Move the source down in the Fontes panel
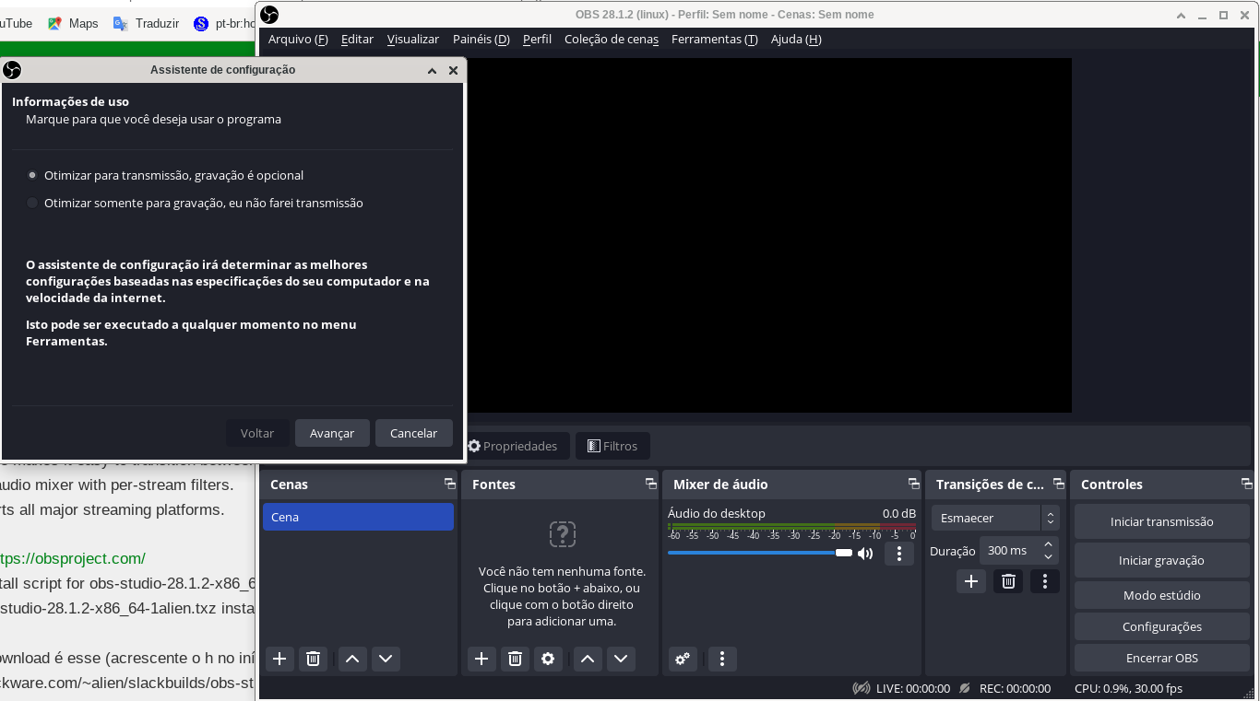This screenshot has width=1260, height=701. [621, 659]
